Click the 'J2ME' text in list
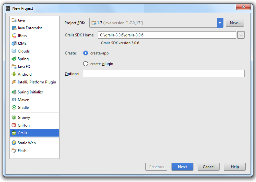The width and height of the screenshot is (256, 182). (x=22, y=43)
